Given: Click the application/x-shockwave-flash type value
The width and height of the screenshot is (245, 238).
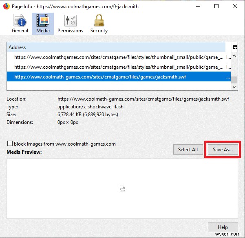Looking at the screenshot, I should [90, 107].
